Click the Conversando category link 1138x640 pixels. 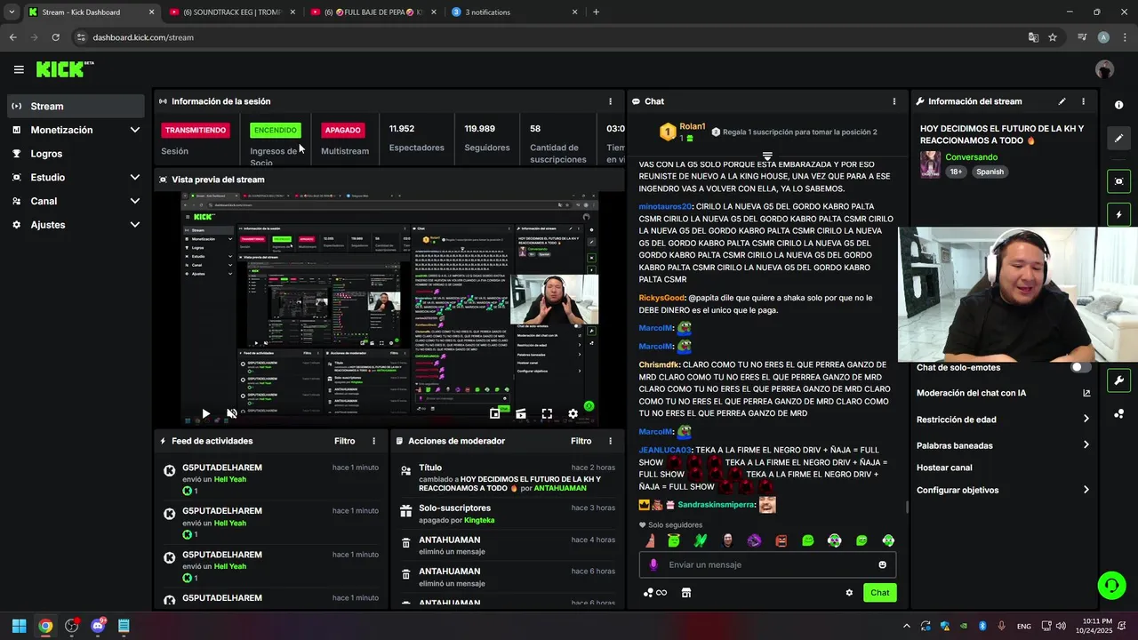coord(972,157)
